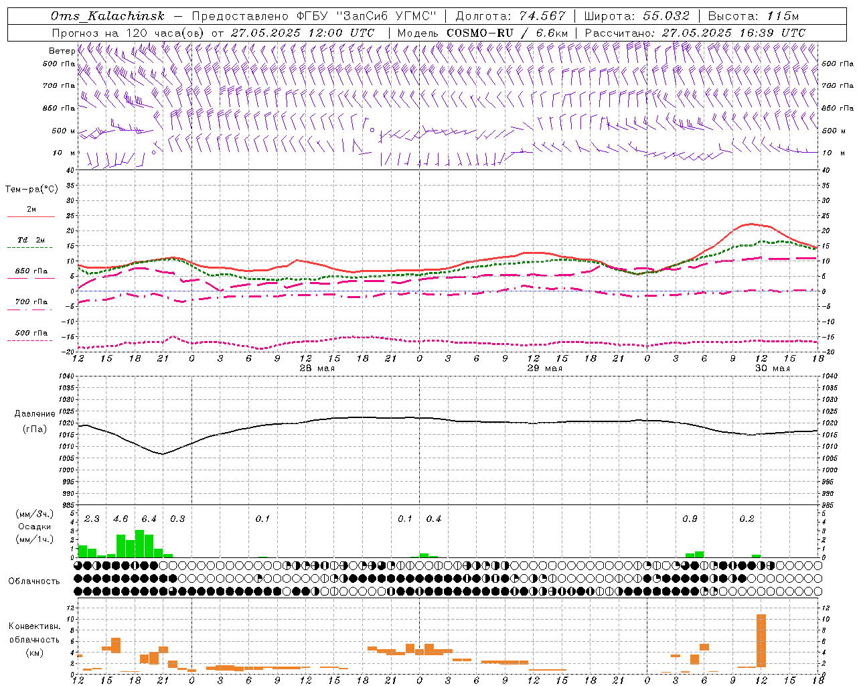
Task: Click the 0.4 precipitation total value
Action: point(434,519)
